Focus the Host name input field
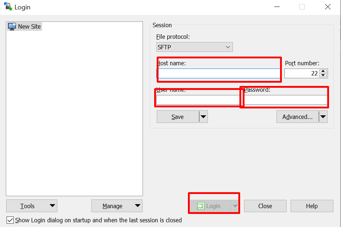 pos(218,74)
